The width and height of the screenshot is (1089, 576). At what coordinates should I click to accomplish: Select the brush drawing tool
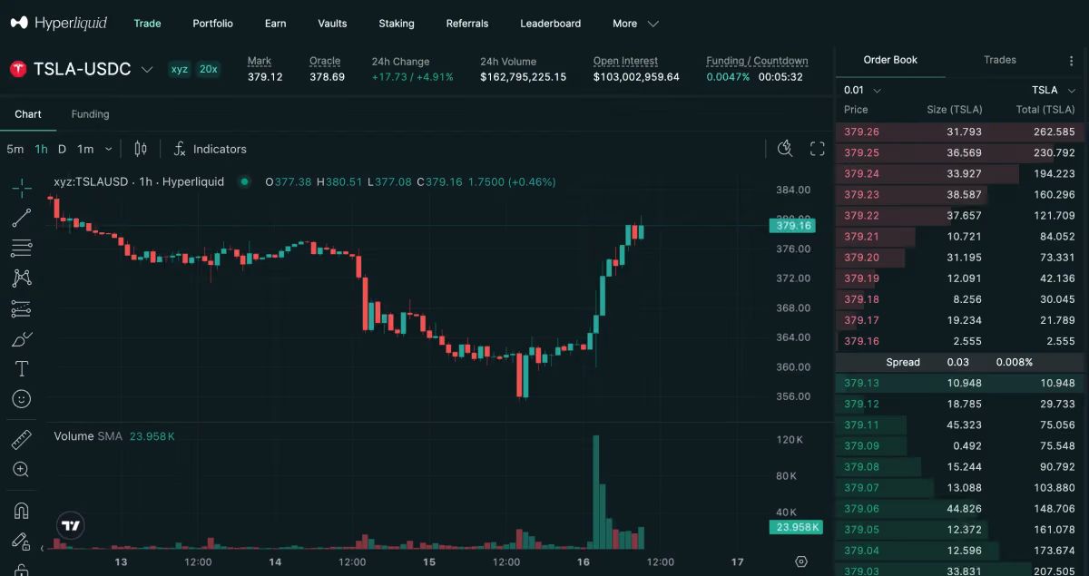pos(22,339)
